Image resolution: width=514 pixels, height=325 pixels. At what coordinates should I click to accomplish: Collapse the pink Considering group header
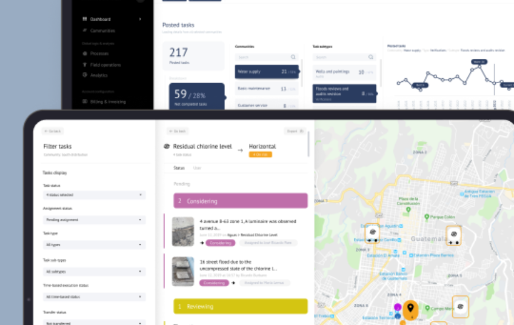(241, 201)
